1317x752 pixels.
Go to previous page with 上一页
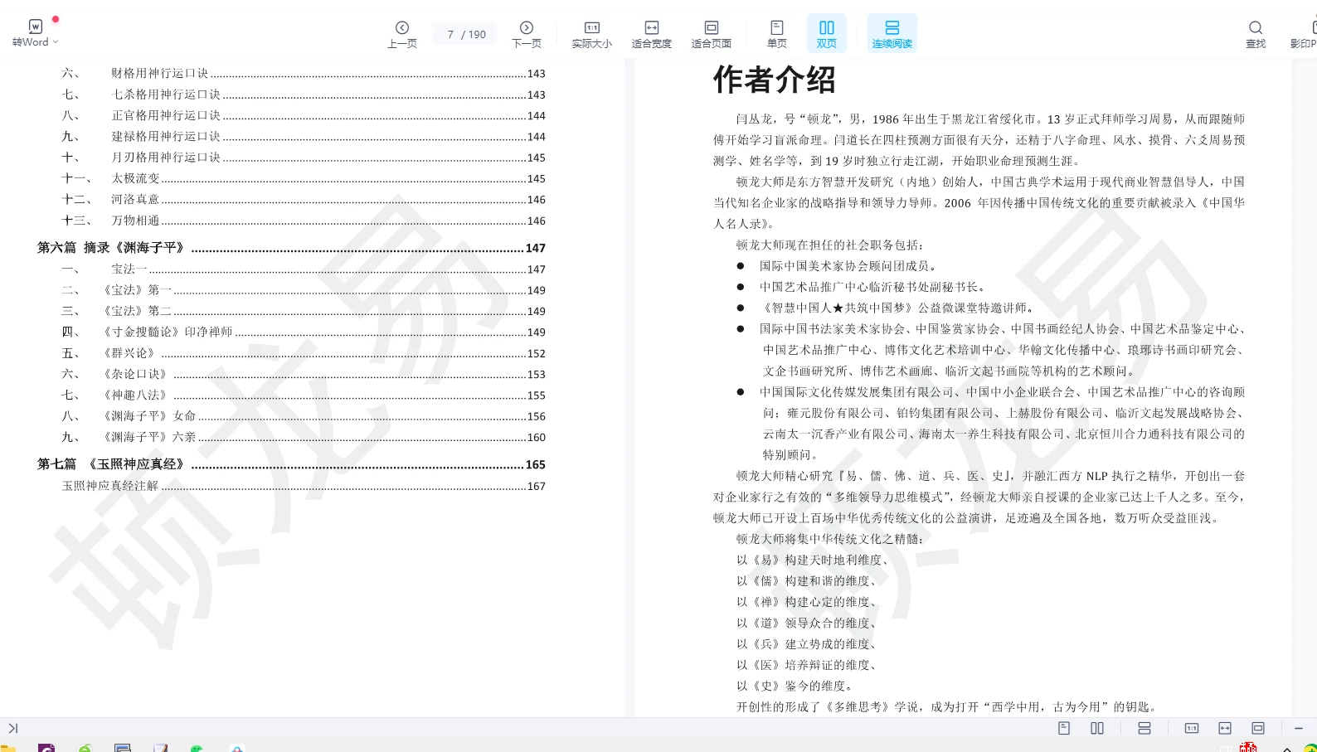(402, 34)
